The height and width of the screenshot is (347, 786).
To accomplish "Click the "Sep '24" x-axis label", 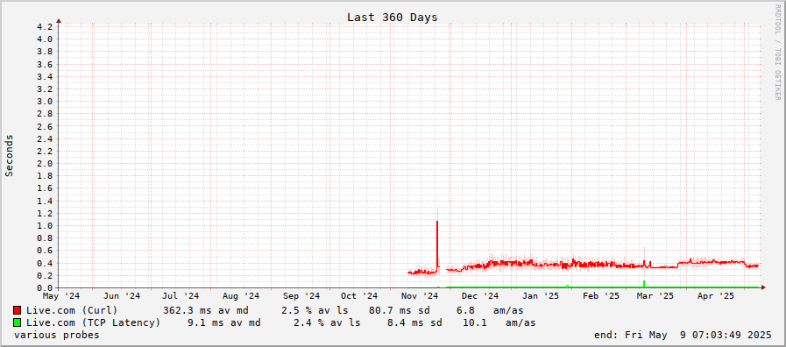I will pos(301,296).
